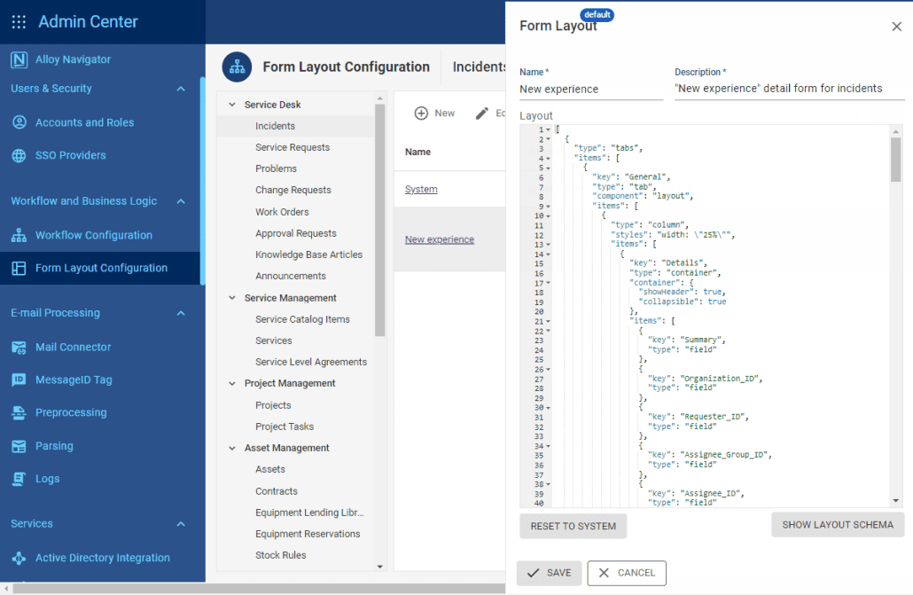Click the Mail Connector icon
The width and height of the screenshot is (913, 595).
(x=19, y=347)
